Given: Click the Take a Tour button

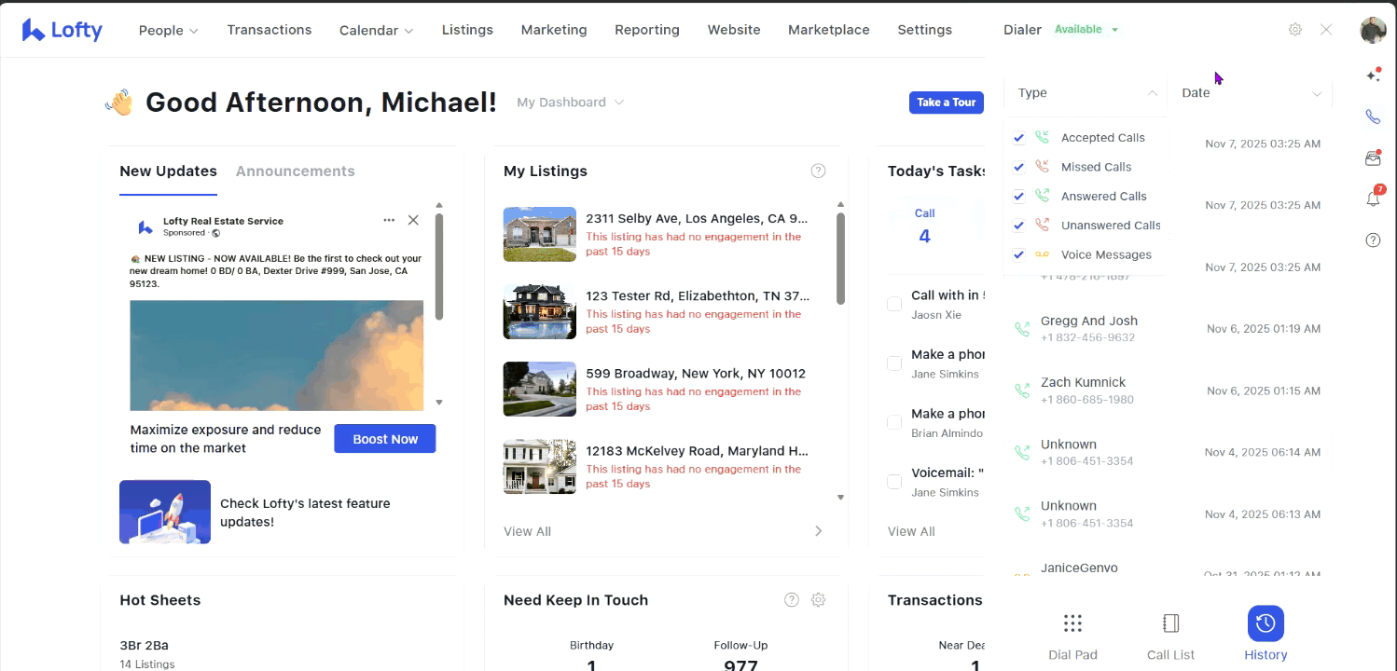Looking at the screenshot, I should (946, 103).
